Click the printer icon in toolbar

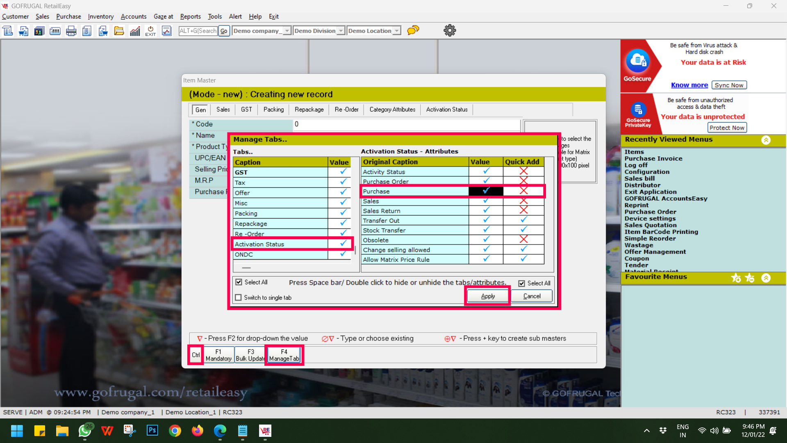71,31
